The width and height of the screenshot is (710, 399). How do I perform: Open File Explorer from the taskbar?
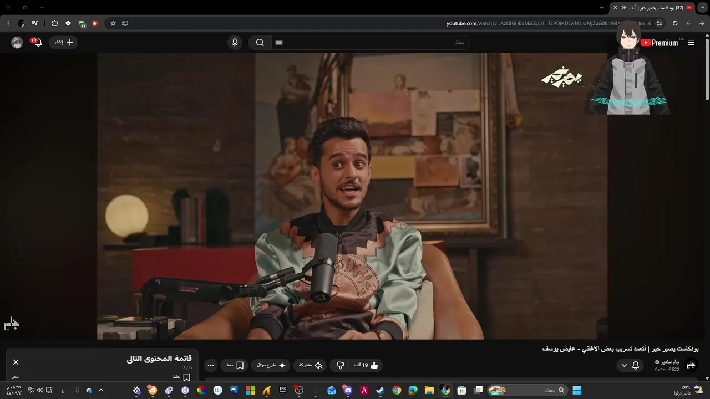coord(429,390)
